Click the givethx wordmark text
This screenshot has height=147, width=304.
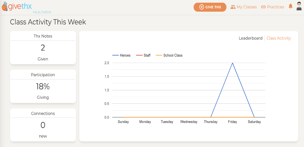(20, 6)
